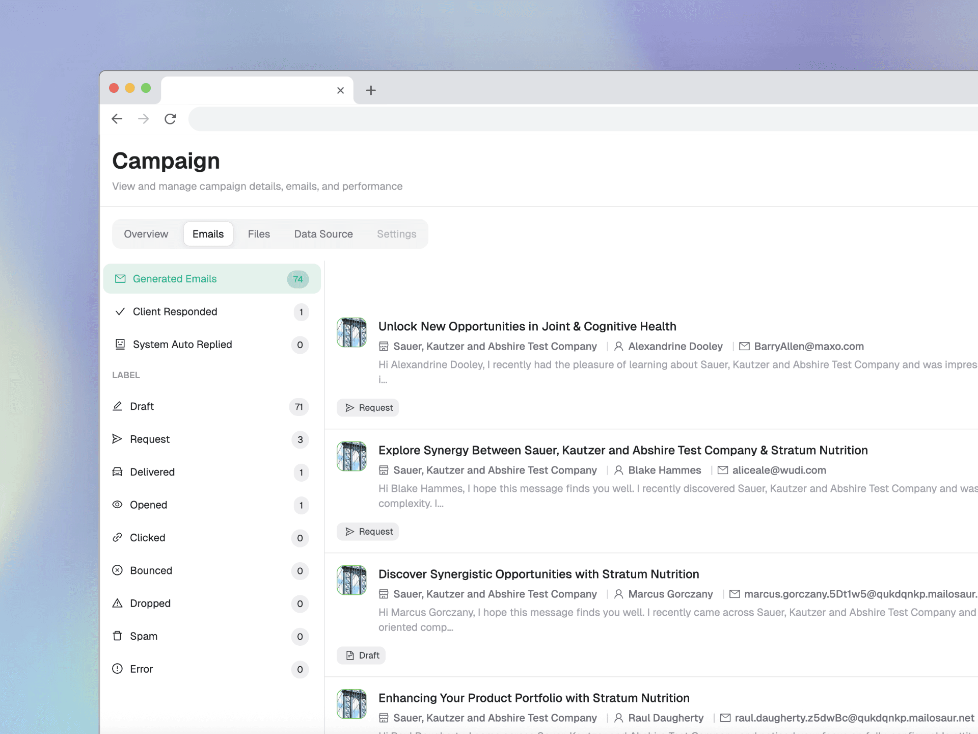Click the Request send icon filter
Viewport: 978px width, 734px height.
pyautogui.click(x=118, y=439)
